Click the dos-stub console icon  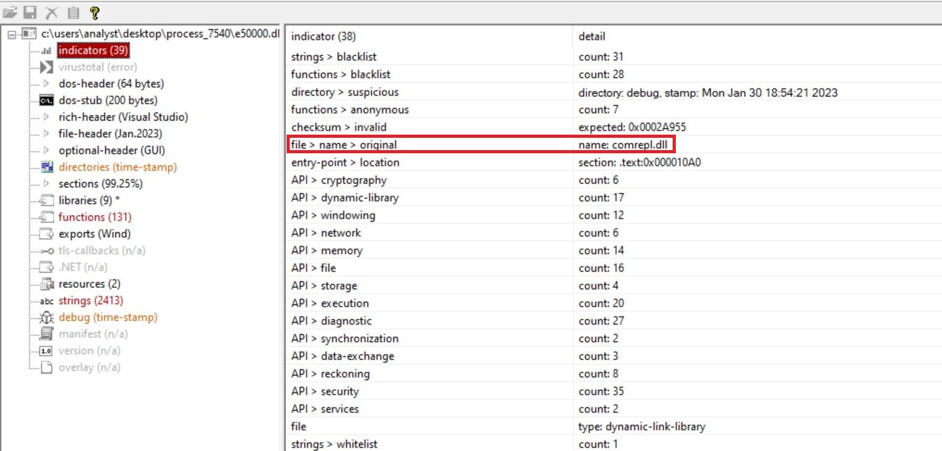click(x=46, y=100)
